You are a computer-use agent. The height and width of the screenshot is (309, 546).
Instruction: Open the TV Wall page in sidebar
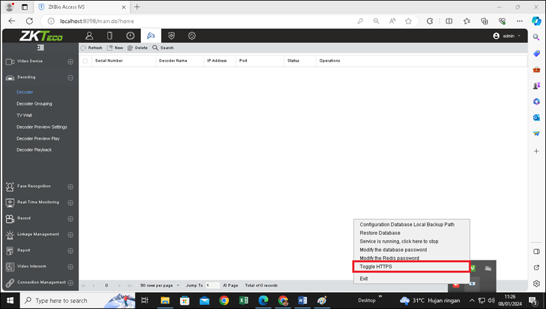25,115
